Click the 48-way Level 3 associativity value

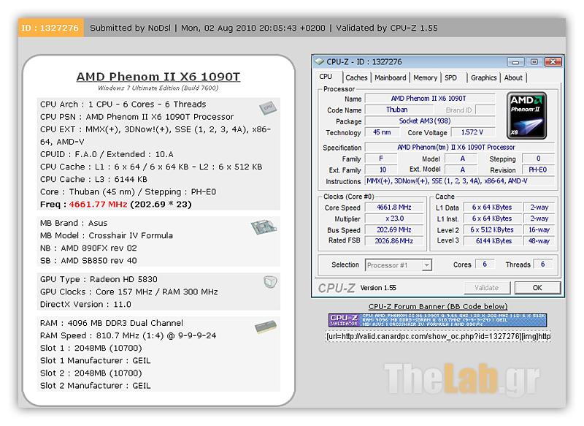point(539,240)
